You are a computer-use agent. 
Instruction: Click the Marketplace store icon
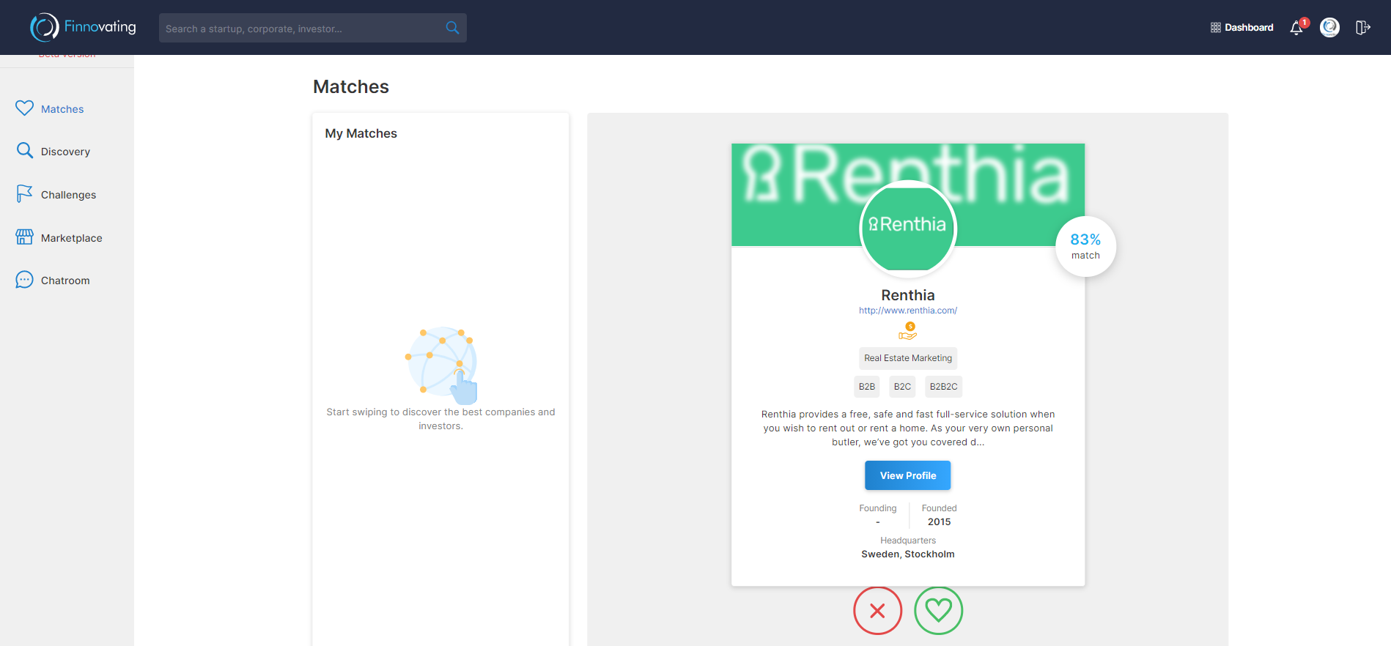(x=24, y=237)
